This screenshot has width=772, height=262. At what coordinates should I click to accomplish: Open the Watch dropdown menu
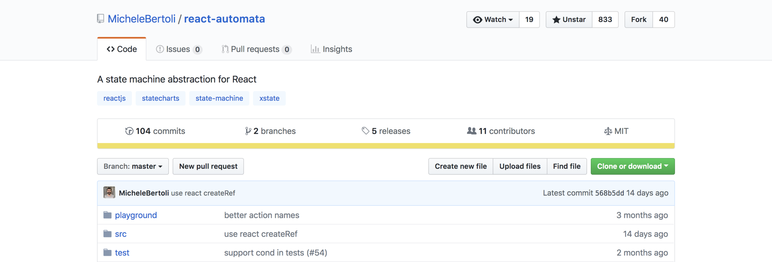[493, 20]
